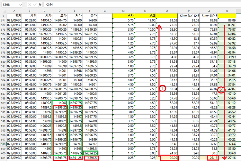Click the Slow %D 5 header cell
The image size is (241, 161).
pyautogui.click(x=209, y=16)
